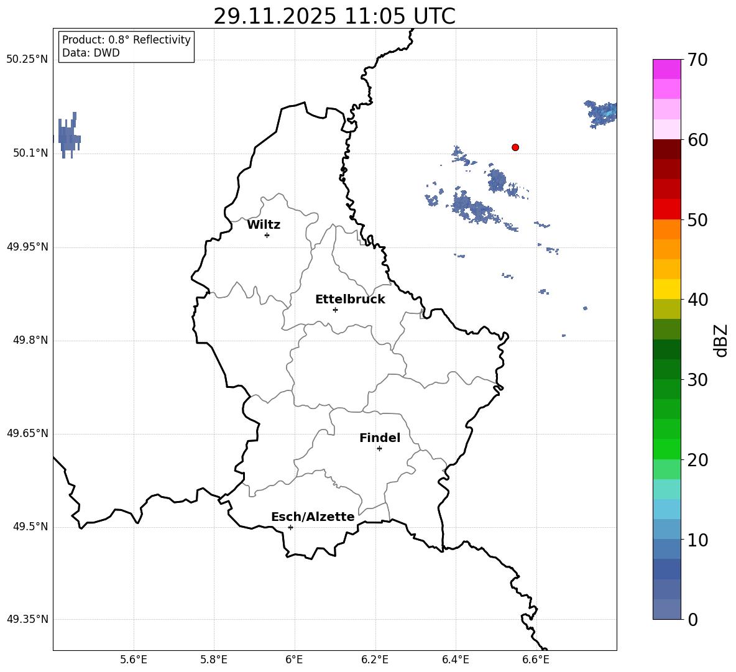Click the magenta top segment of the colorbar
This screenshot has height=672, width=736.
click(667, 69)
